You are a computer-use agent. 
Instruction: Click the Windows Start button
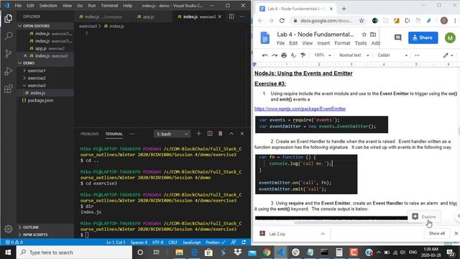coord(8,253)
